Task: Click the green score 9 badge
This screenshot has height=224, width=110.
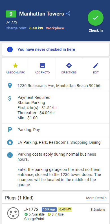Action: click(11, 14)
